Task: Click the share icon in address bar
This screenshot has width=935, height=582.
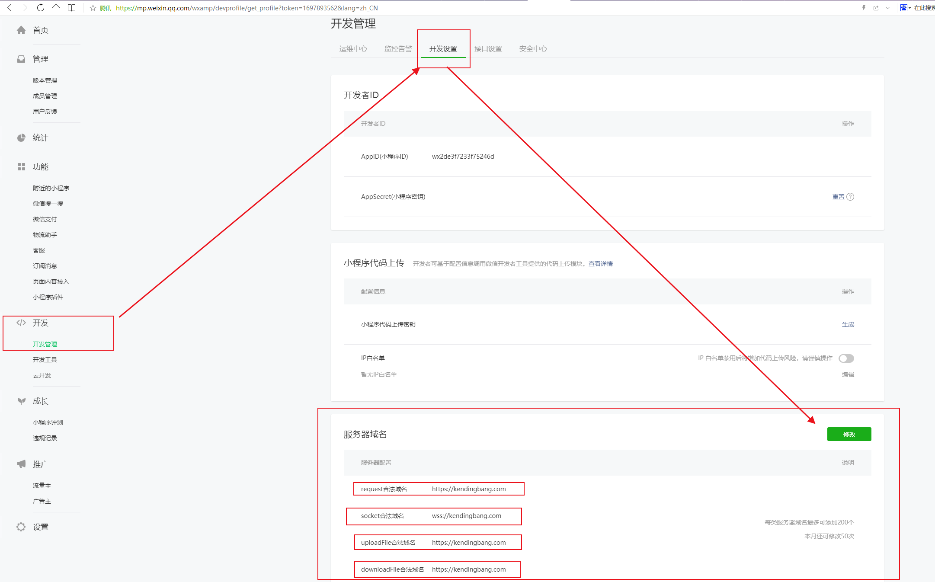Action: pos(876,8)
